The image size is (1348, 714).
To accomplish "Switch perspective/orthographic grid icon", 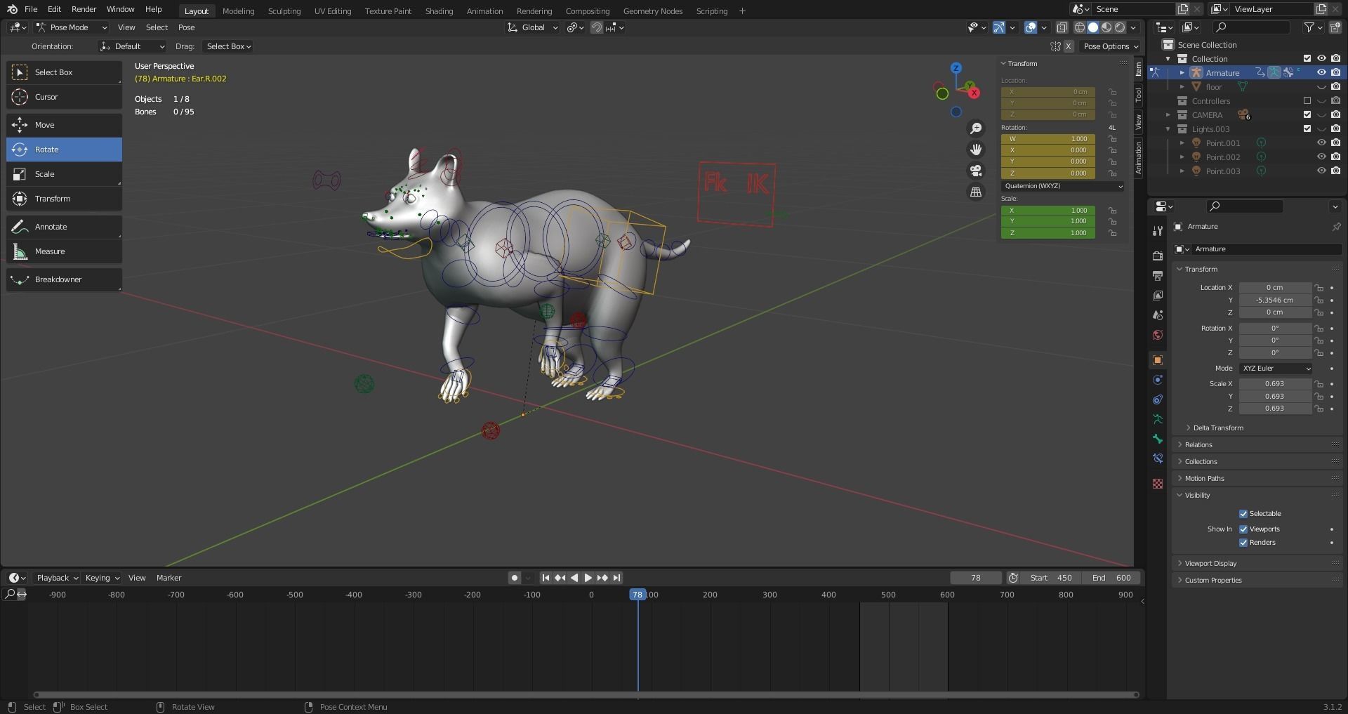I will point(976,192).
